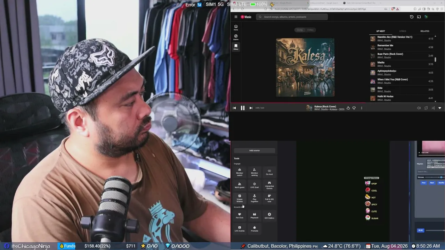This screenshot has height=250, width=445.
Task: Open the Promote tool
Action: point(254,229)
